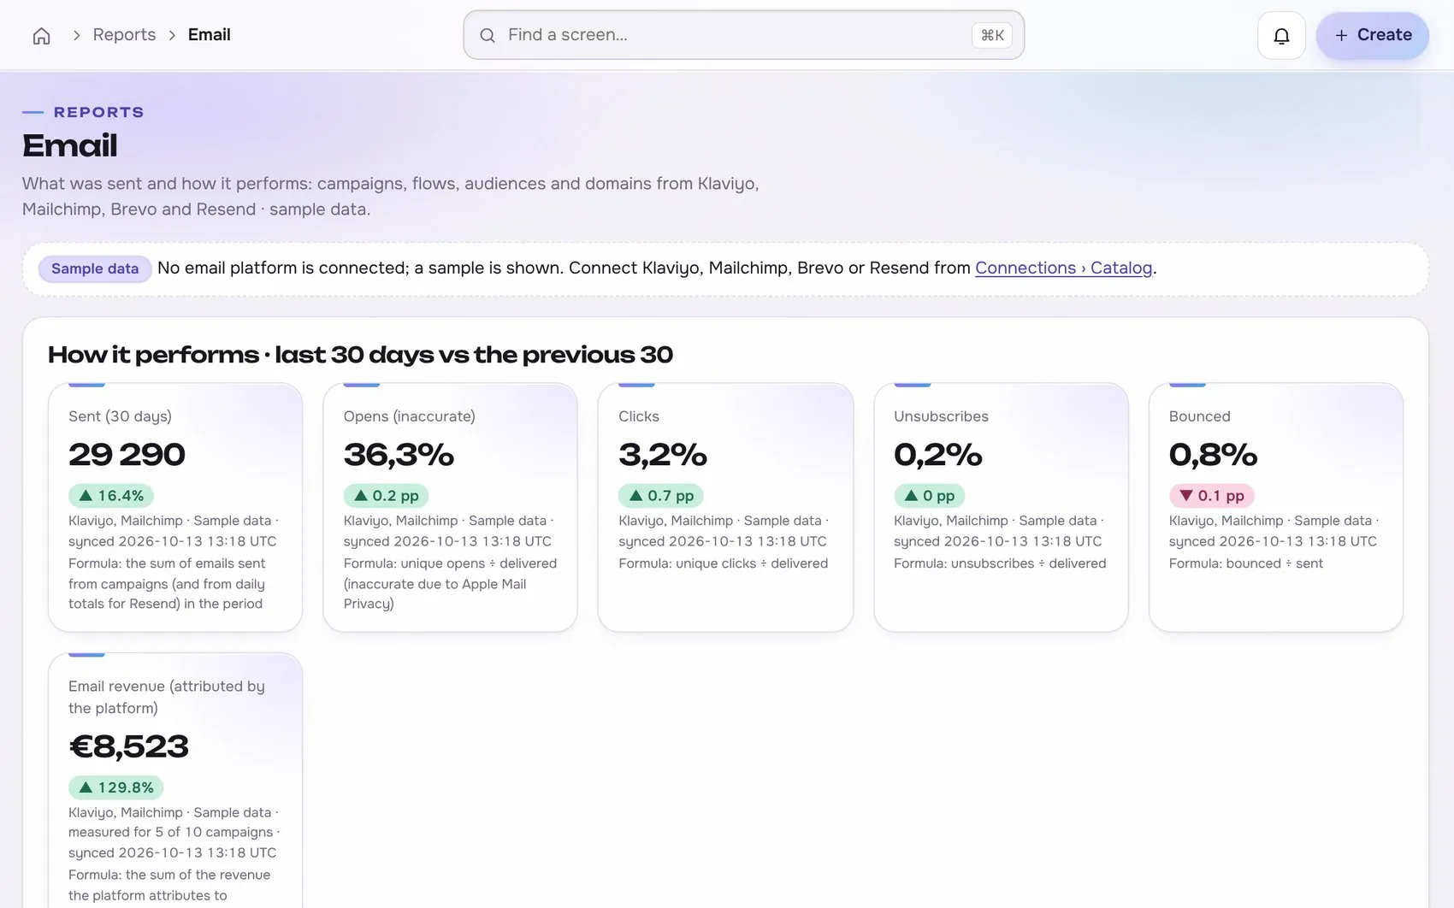The image size is (1454, 908).
Task: Click the 16.4% change badge on Sent
Action: point(111,495)
